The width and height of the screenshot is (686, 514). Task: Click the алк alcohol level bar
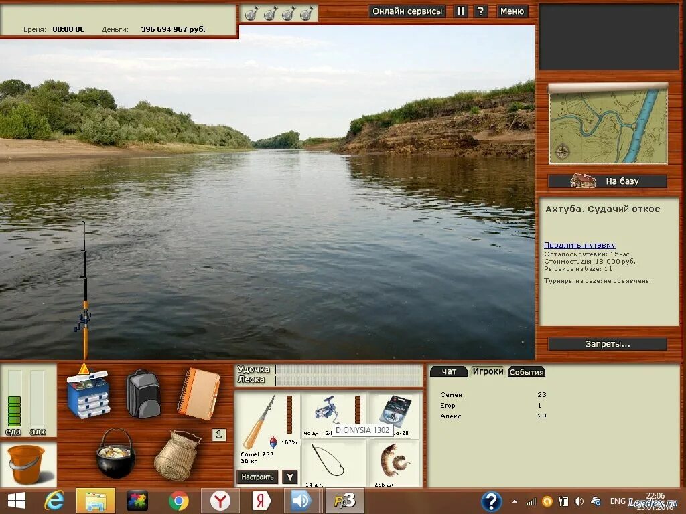[x=38, y=399]
